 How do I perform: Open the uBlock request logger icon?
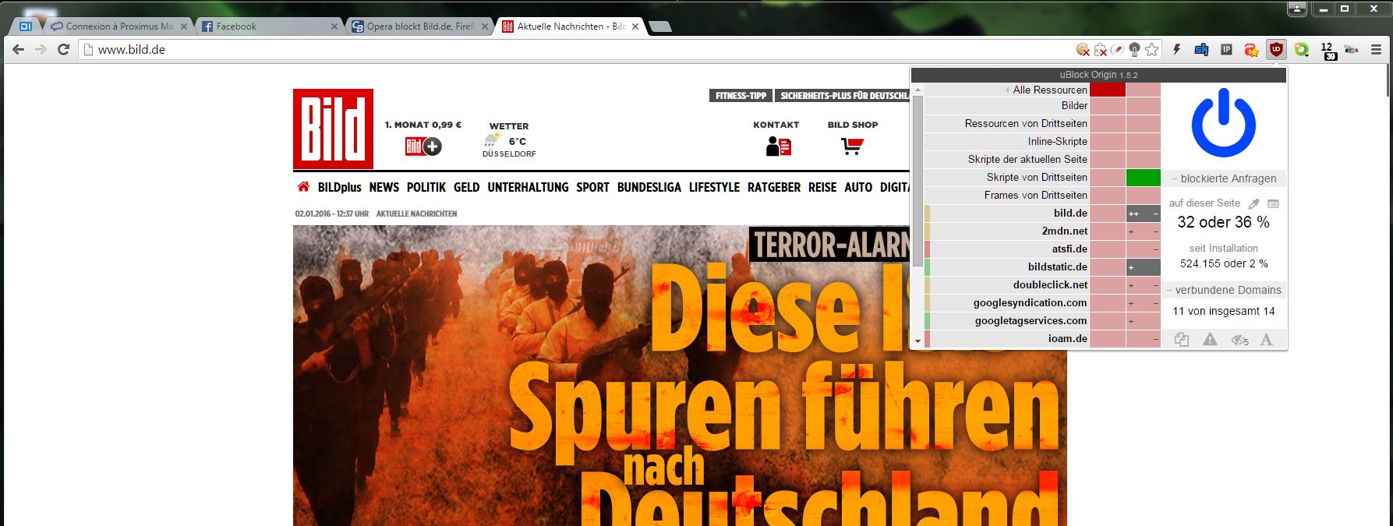[x=1273, y=203]
